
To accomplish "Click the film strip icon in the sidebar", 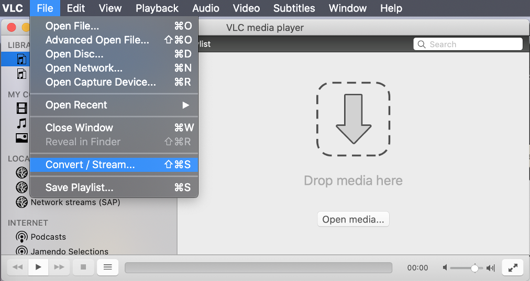I will click(x=21, y=108).
